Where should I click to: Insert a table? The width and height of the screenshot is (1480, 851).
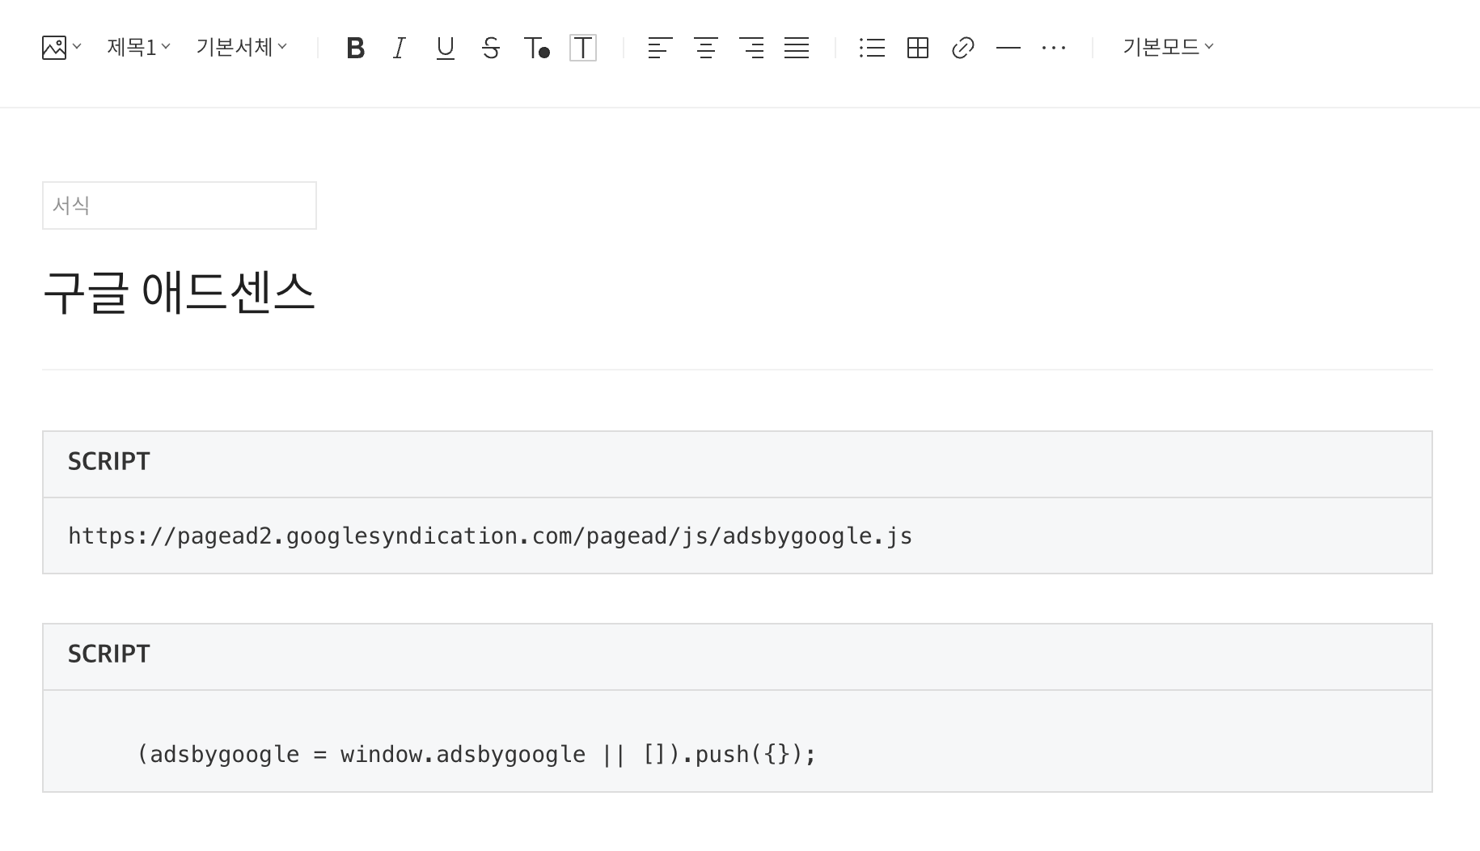click(918, 49)
